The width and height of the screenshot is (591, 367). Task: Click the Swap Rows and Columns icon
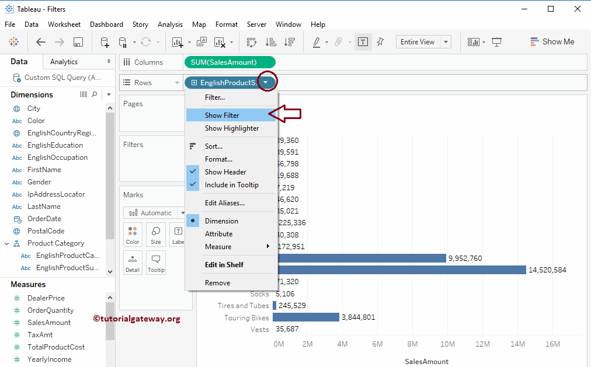point(251,42)
